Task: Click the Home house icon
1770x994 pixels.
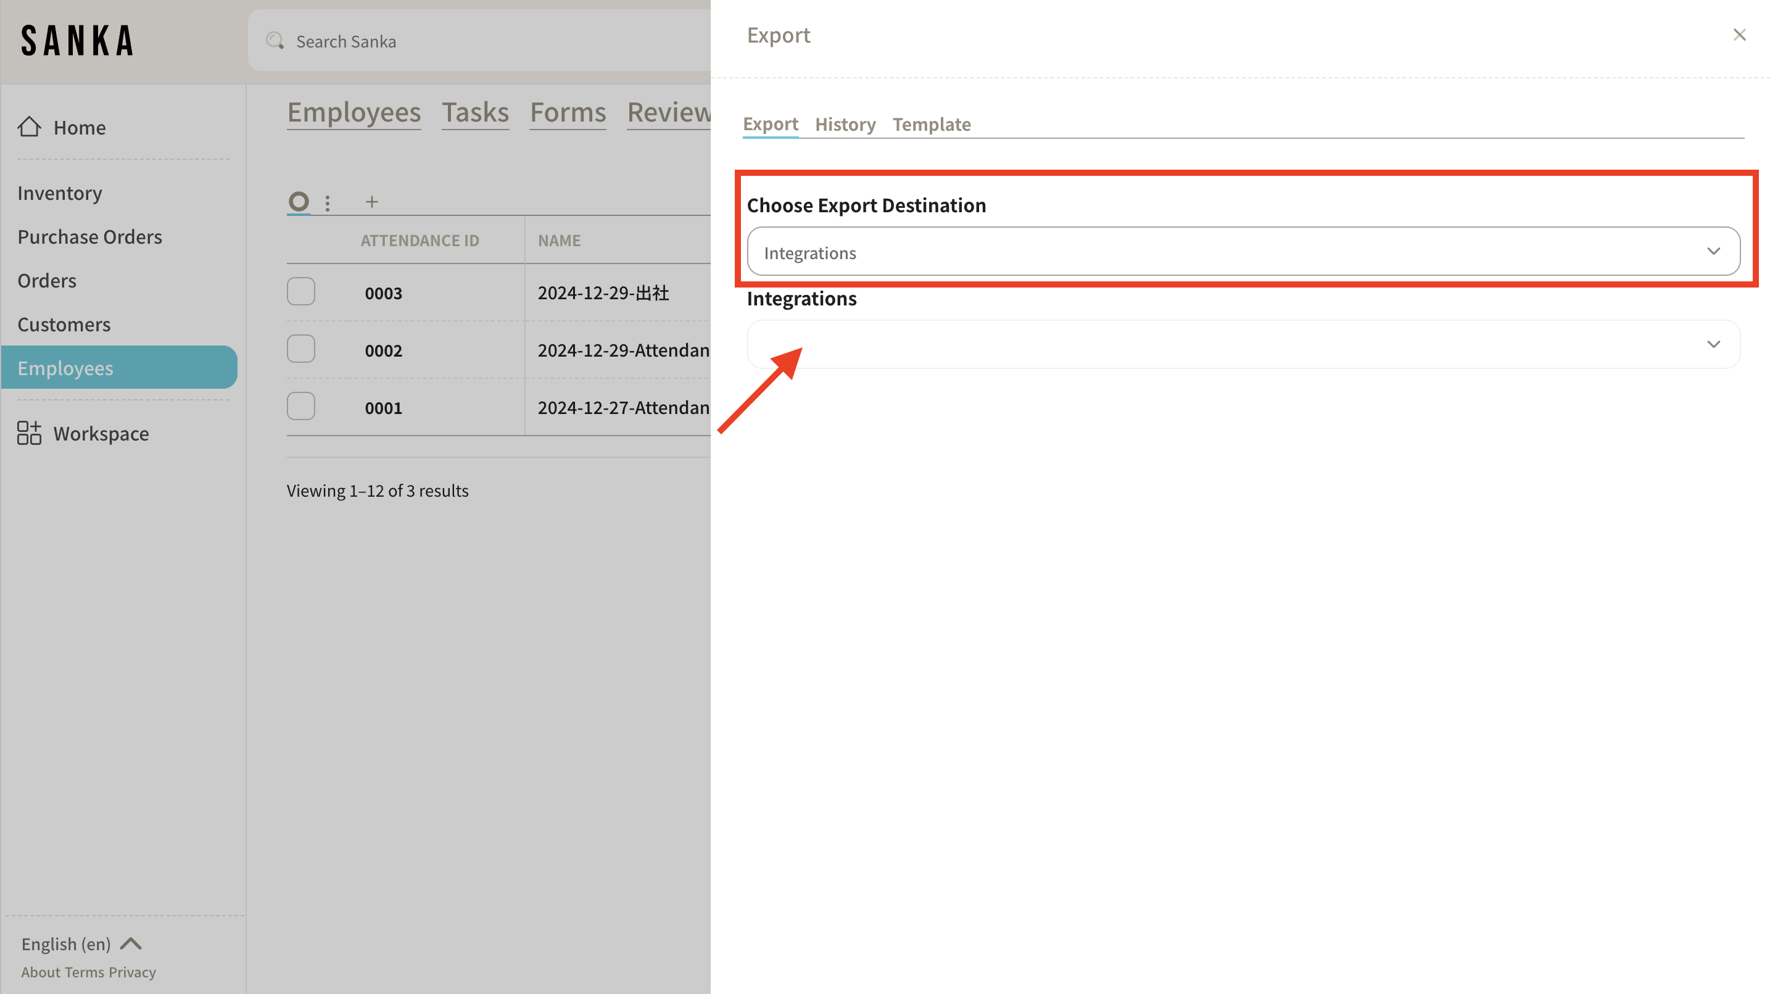Action: [29, 127]
